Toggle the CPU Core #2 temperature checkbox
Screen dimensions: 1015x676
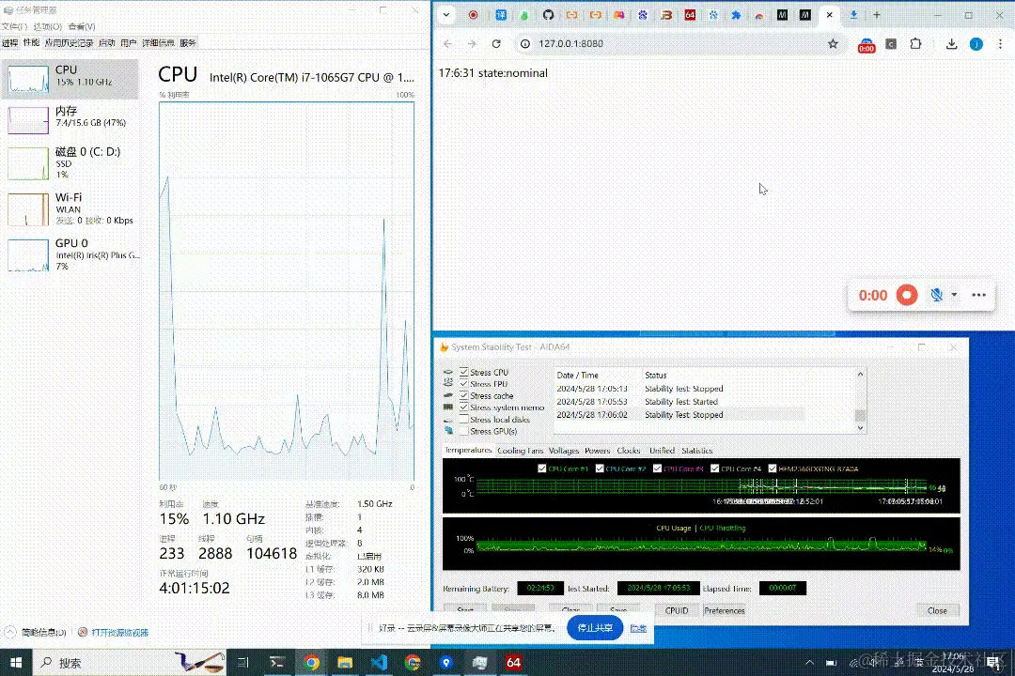600,469
